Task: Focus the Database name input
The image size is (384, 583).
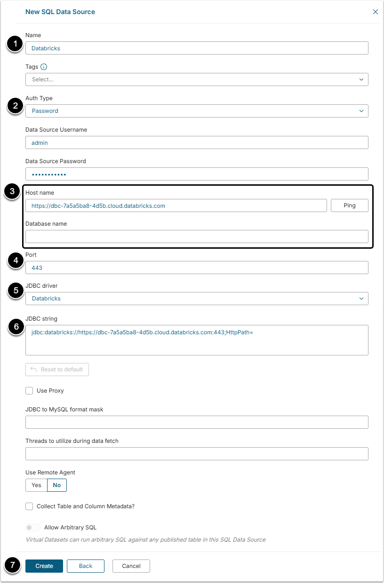Action: [x=197, y=236]
